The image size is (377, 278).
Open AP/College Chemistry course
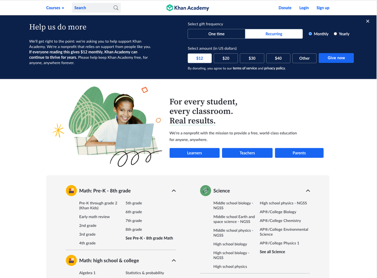pos(280,221)
